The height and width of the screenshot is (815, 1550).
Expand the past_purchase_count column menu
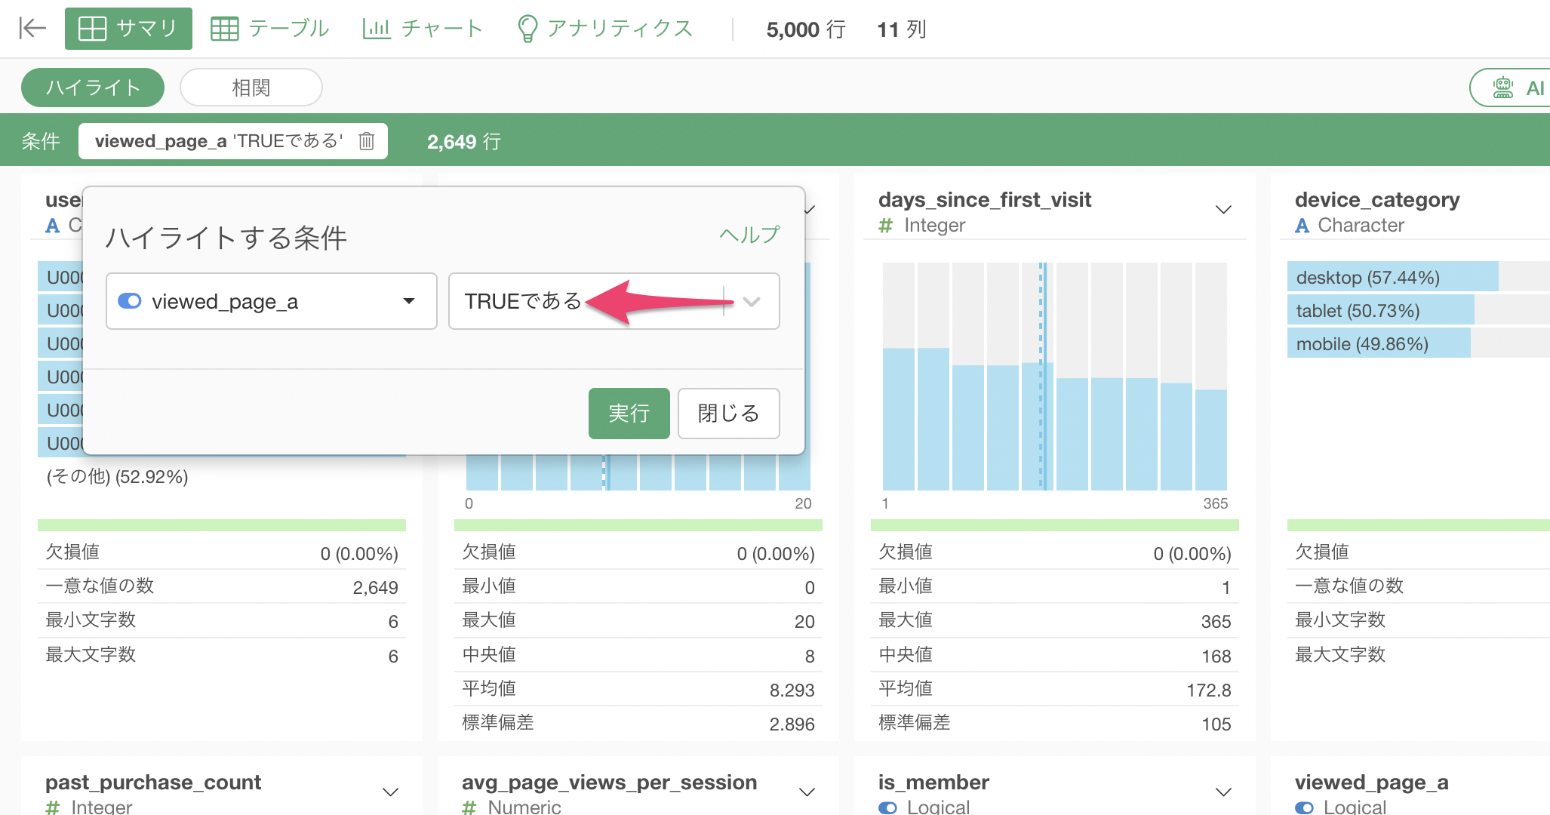coord(390,792)
